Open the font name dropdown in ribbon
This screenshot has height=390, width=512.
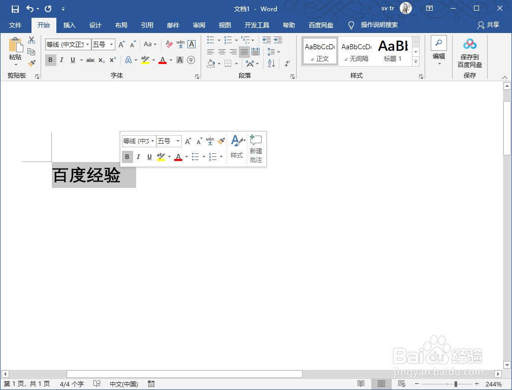87,44
